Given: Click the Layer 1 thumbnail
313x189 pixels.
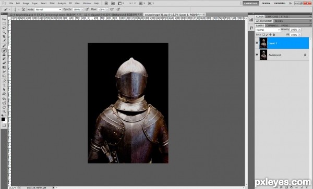Looking at the screenshot, I should [x=263, y=43].
